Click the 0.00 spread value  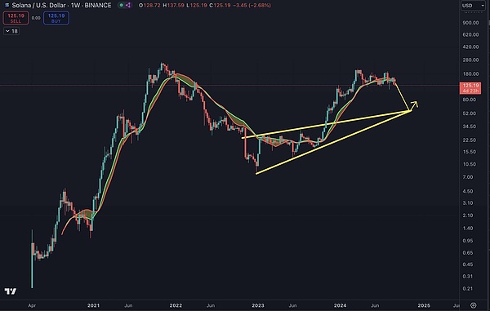pos(36,18)
